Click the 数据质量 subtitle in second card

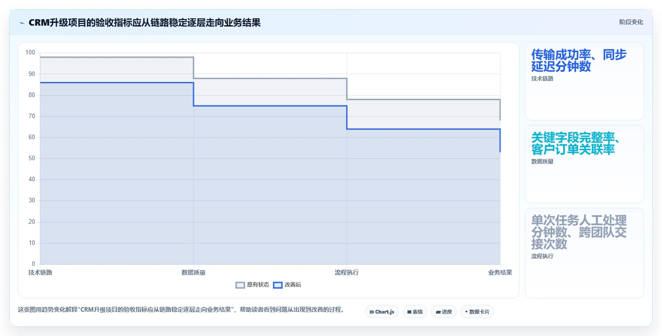coord(542,162)
